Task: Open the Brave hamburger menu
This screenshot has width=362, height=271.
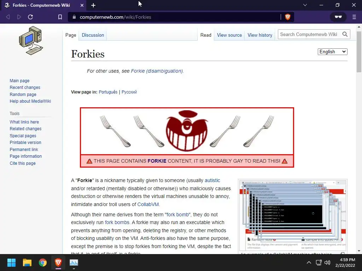Action: 354,17
